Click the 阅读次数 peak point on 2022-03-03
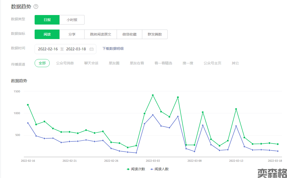Viewport: 287px width, 178px height. (x=153, y=95)
